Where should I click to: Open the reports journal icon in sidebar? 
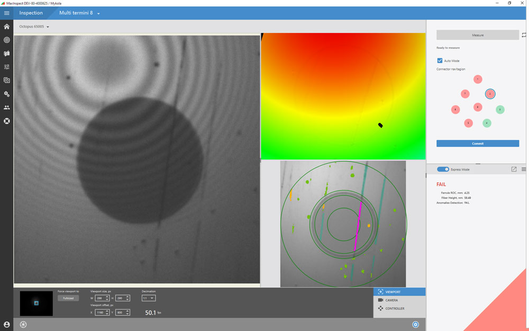(6, 53)
